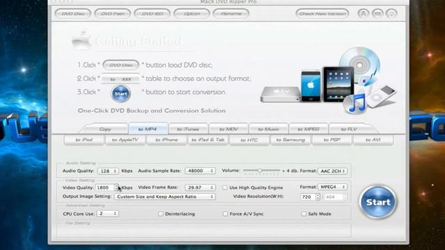Click the width 720 stepper arrows
Image resolution: width=445 pixels, height=250 pixels.
[x=318, y=197]
